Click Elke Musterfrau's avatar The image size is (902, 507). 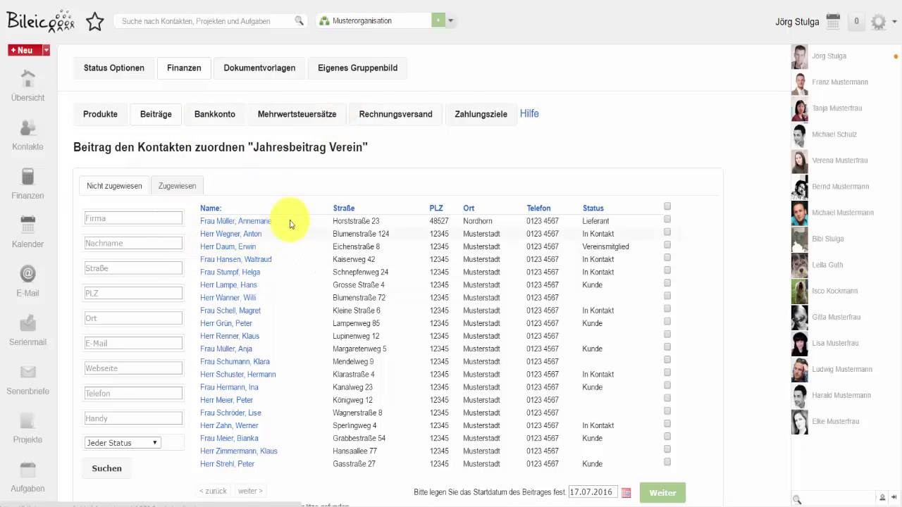point(799,422)
